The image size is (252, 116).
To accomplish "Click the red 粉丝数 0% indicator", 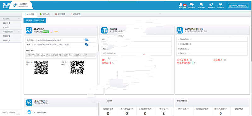I will 220,60.
